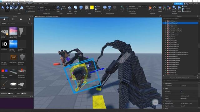Click the What's New button
The image size is (200, 112).
click(178, 4)
